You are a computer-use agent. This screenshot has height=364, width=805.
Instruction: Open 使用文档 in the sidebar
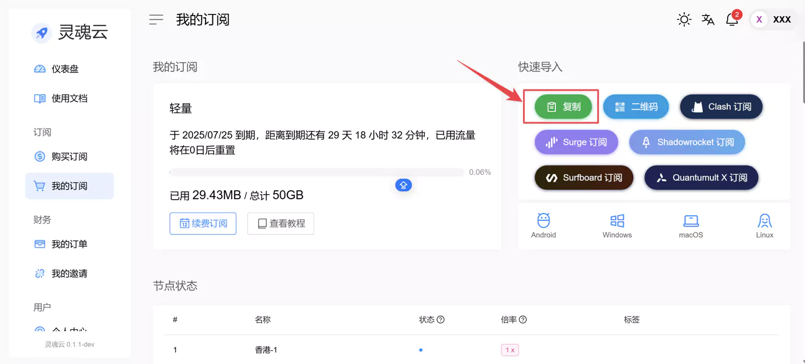coord(69,98)
